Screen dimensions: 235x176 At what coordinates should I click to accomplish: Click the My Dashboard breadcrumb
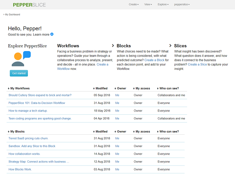pyautogui.click(x=13, y=14)
